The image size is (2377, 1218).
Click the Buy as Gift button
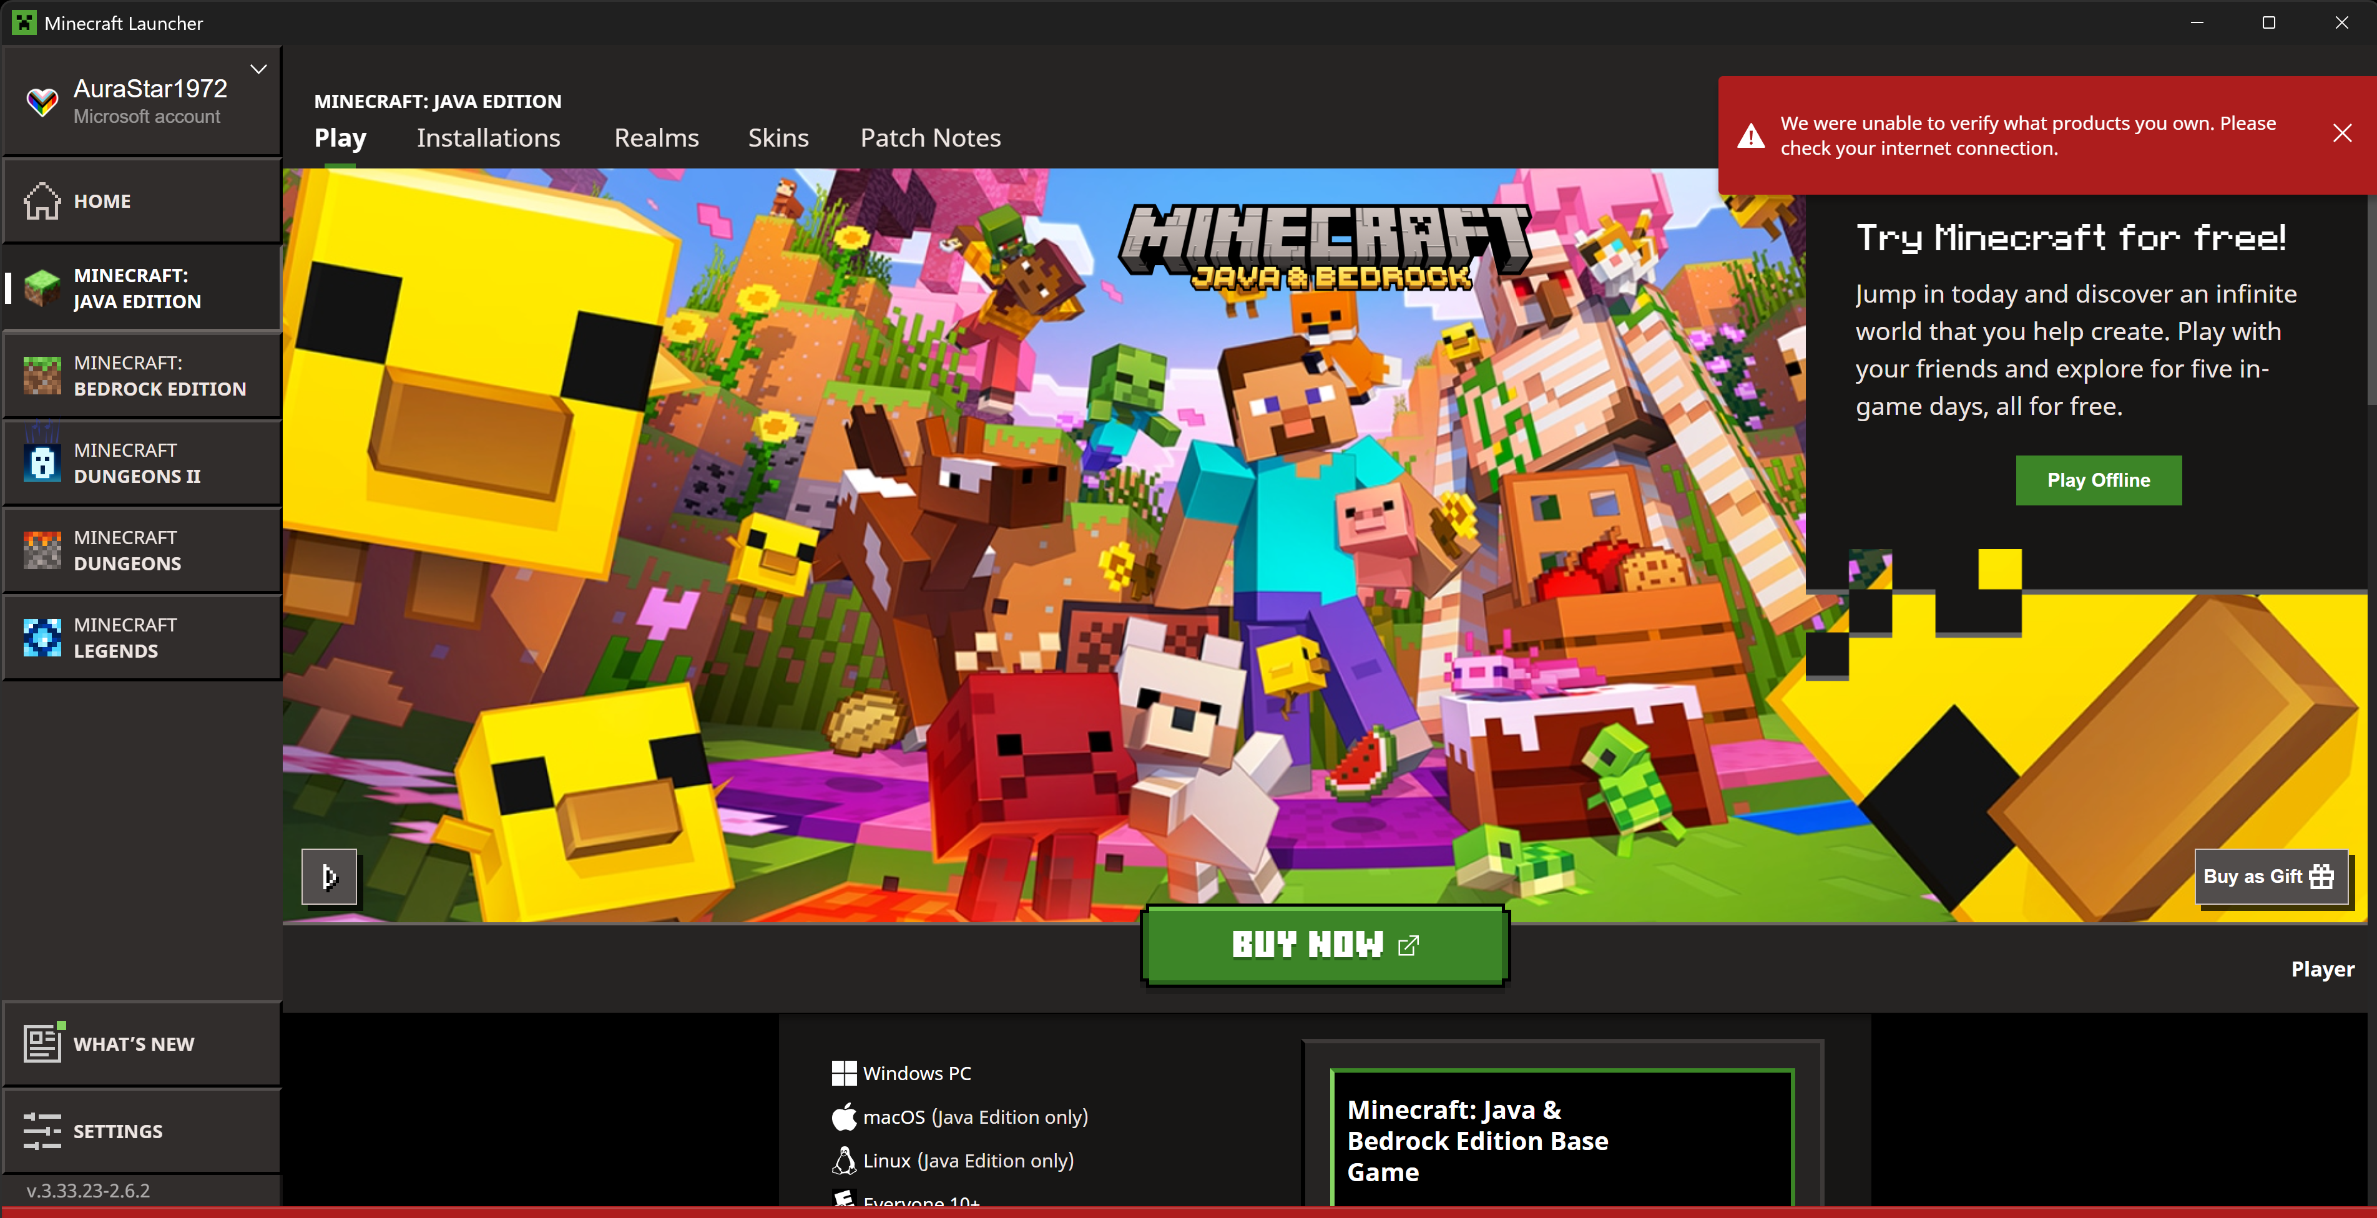(2269, 877)
